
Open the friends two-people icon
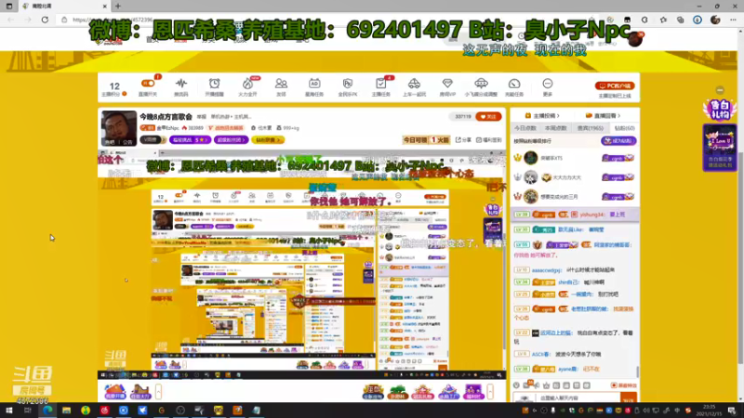coord(281,84)
